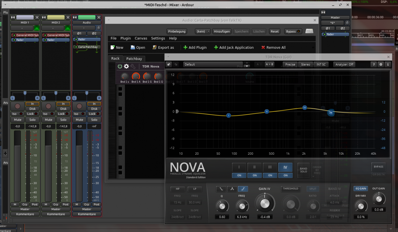Viewport: 398px width, 232px height.
Task: Click band I node on the EQ curve
Action: point(229,115)
